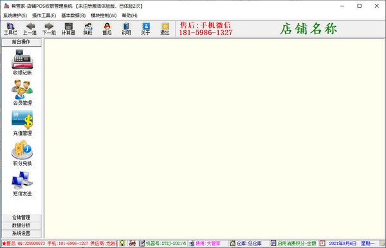Click the empty main workspace area

coord(214,138)
